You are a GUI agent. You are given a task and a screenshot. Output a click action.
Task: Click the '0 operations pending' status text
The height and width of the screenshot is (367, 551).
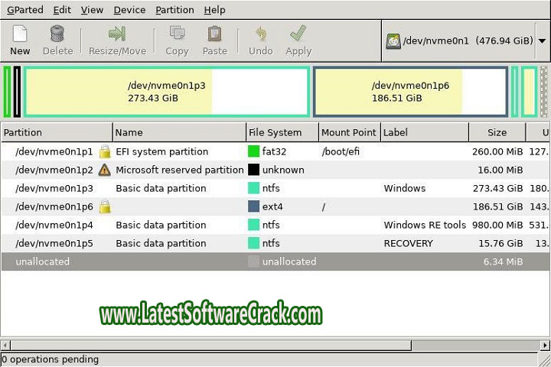pyautogui.click(x=50, y=359)
